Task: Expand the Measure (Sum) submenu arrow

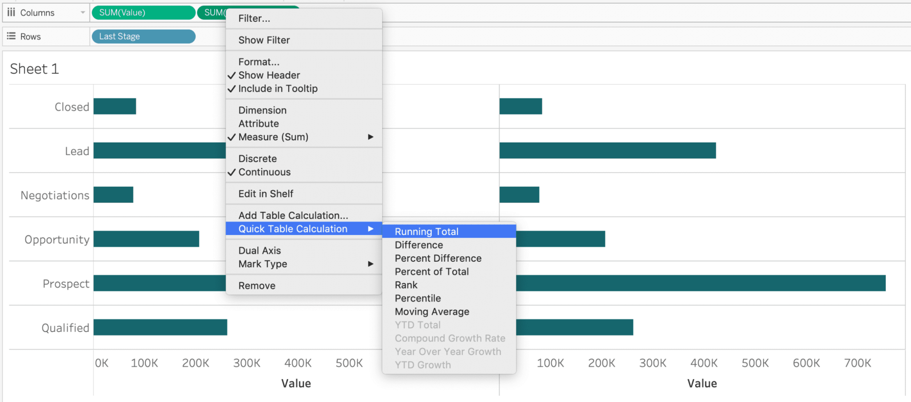Action: (x=371, y=137)
